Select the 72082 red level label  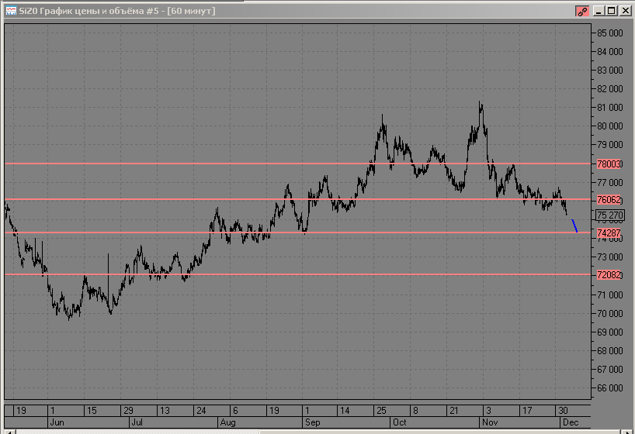[x=609, y=274]
